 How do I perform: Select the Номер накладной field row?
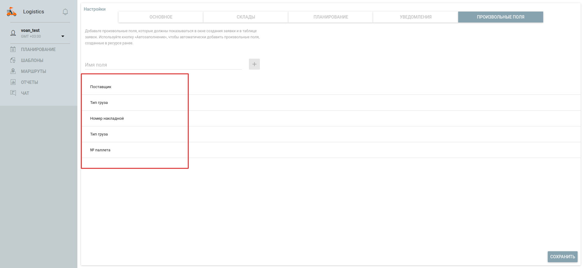point(107,119)
